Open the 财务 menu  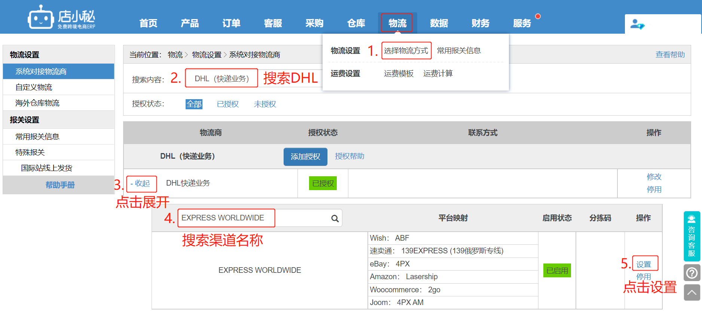pos(480,23)
